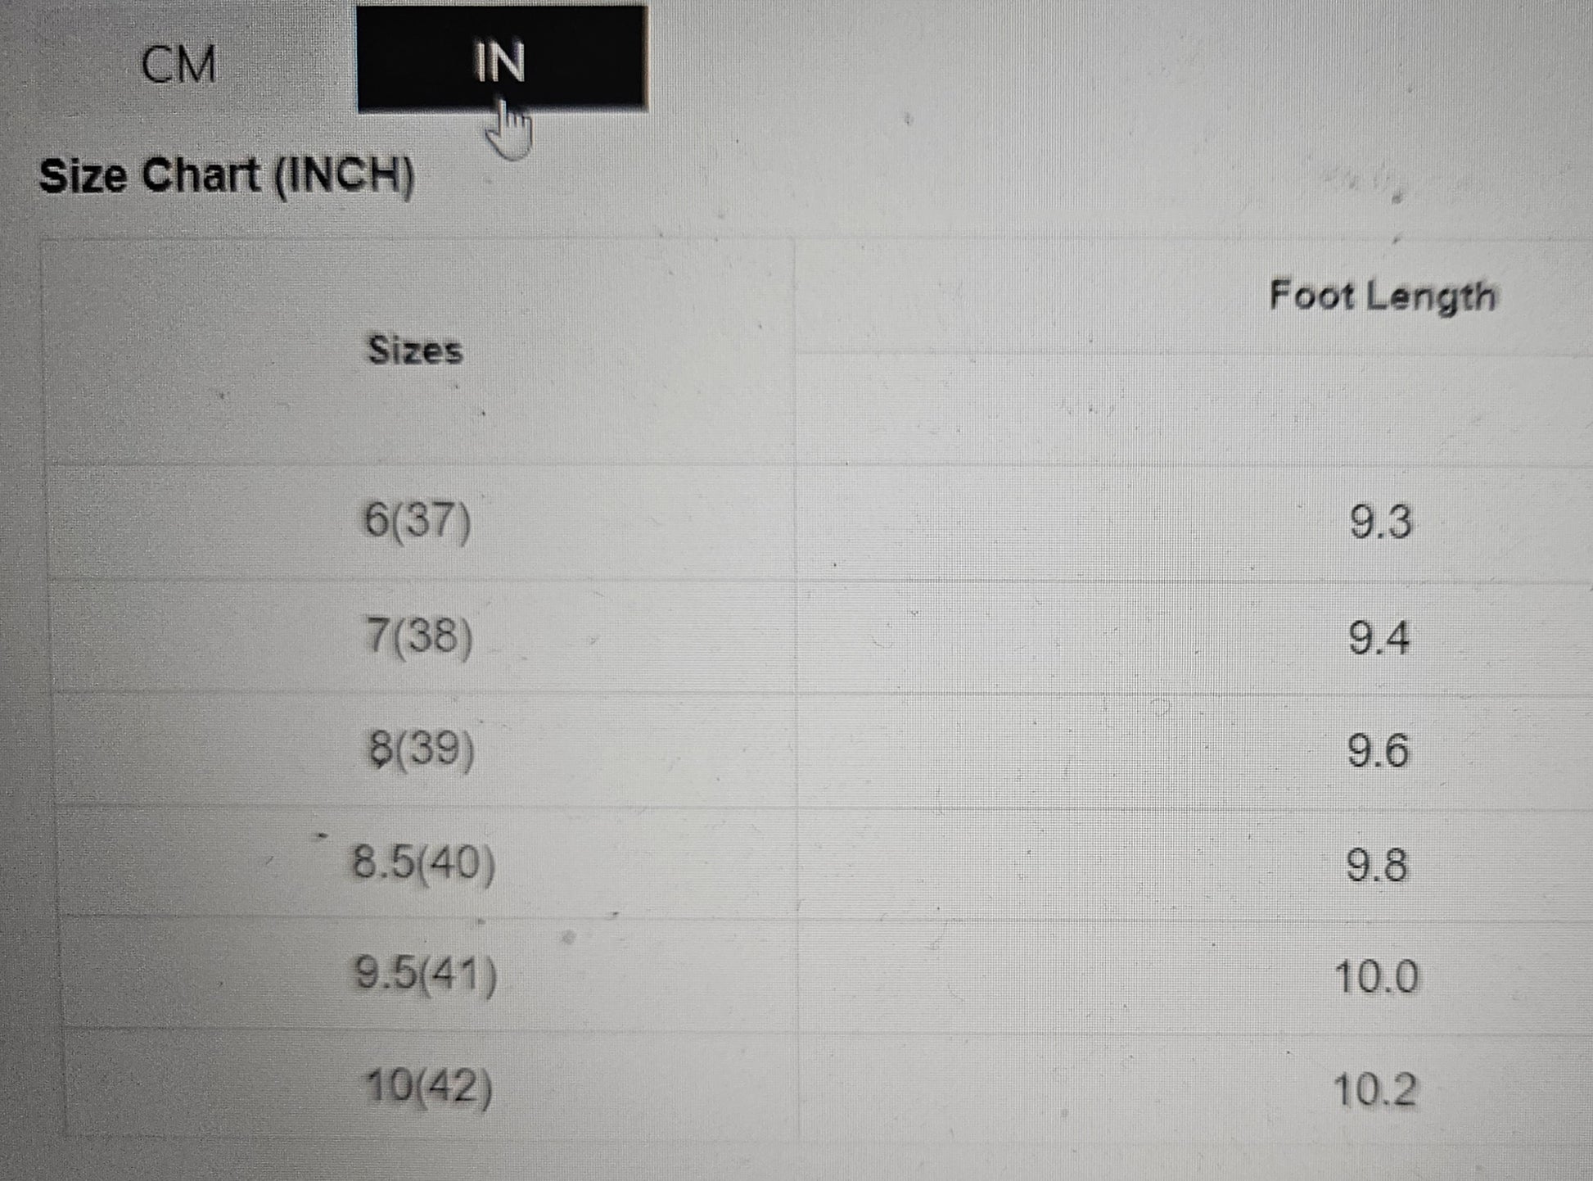1593x1181 pixels.
Task: Click the Size Chart (INCH) heading
Action: tap(228, 175)
